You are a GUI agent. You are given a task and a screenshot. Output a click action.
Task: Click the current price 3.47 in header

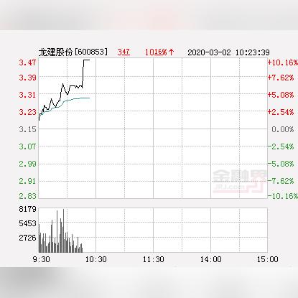pyautogui.click(x=124, y=52)
